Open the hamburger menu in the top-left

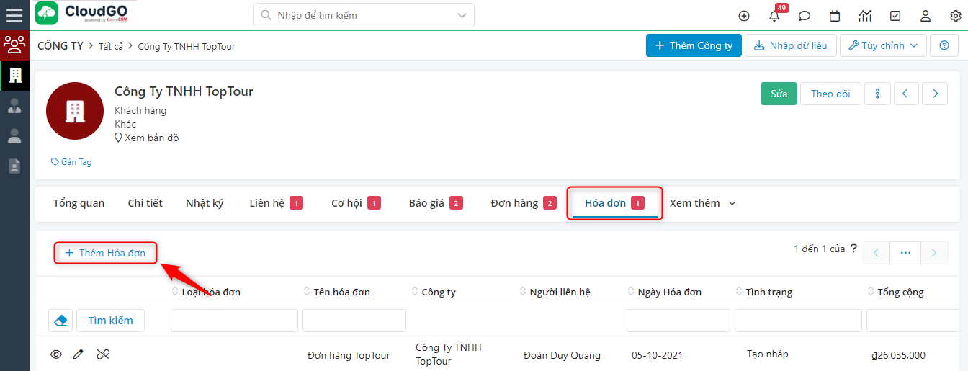pos(14,15)
